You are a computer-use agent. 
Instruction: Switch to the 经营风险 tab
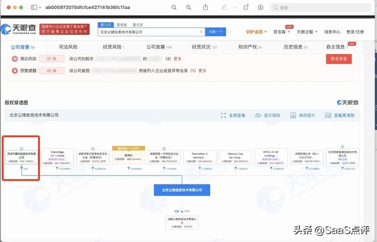pyautogui.click(x=114, y=47)
